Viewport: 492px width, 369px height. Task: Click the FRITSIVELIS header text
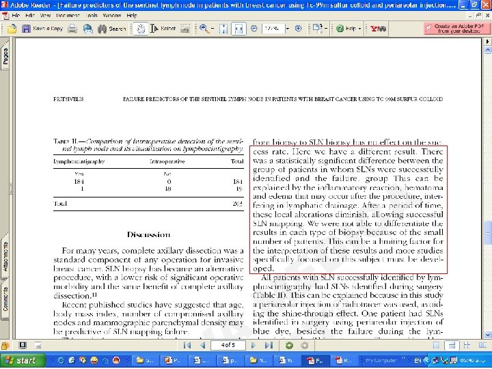[x=68, y=99]
